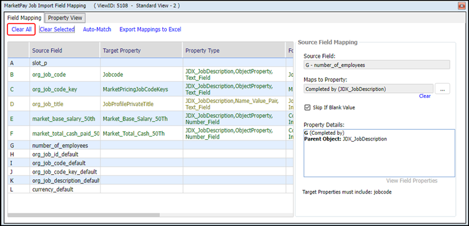The image size is (469, 226).
Task: Click the Maps to Property field
Action: coord(368,89)
